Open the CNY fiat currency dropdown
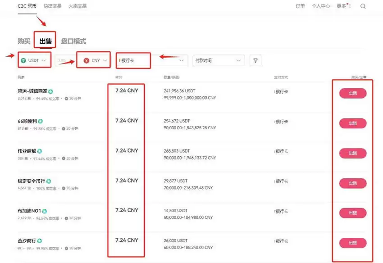The image size is (383, 263). (95, 60)
